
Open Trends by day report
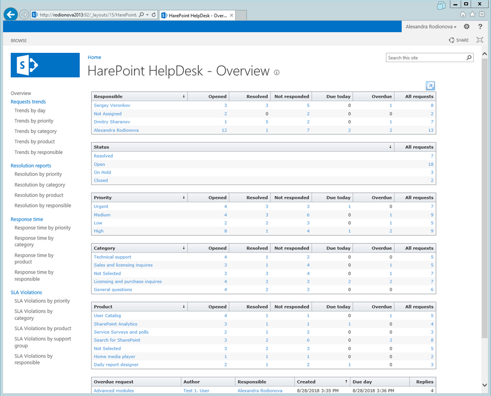click(30, 110)
